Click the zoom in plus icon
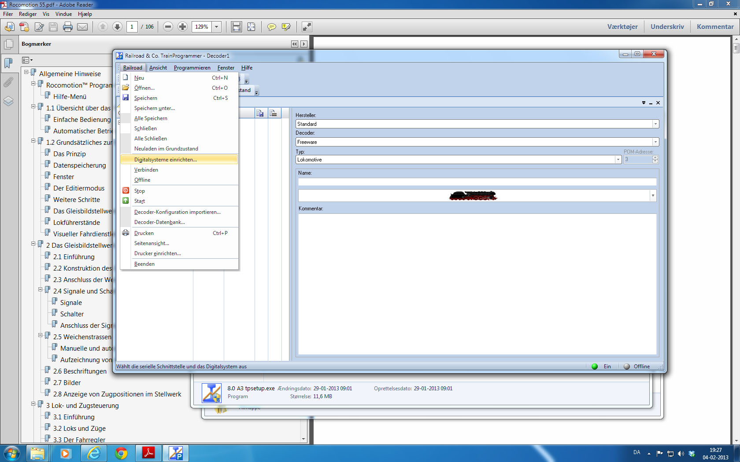This screenshot has width=740, height=462. [x=182, y=27]
